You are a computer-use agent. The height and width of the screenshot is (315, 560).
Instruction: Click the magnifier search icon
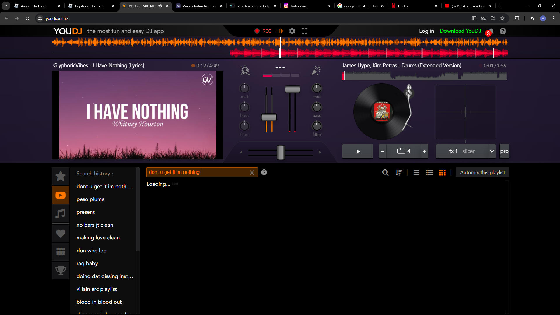pos(386,173)
